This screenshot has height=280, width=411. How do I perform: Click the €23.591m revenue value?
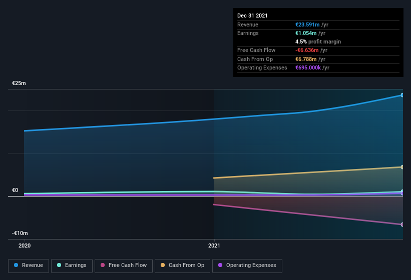pyautogui.click(x=307, y=24)
